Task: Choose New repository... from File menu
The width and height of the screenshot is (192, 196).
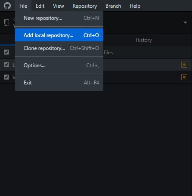Action: 59,18
